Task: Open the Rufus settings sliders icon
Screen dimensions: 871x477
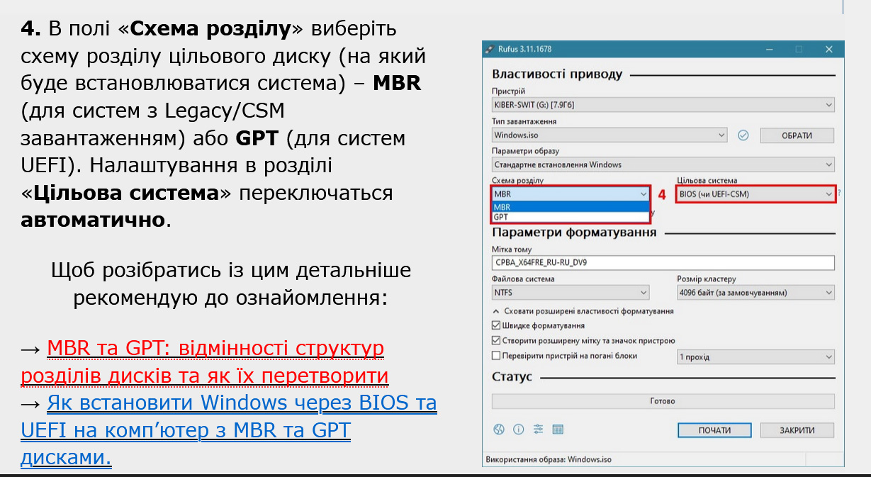Action: [x=538, y=430]
